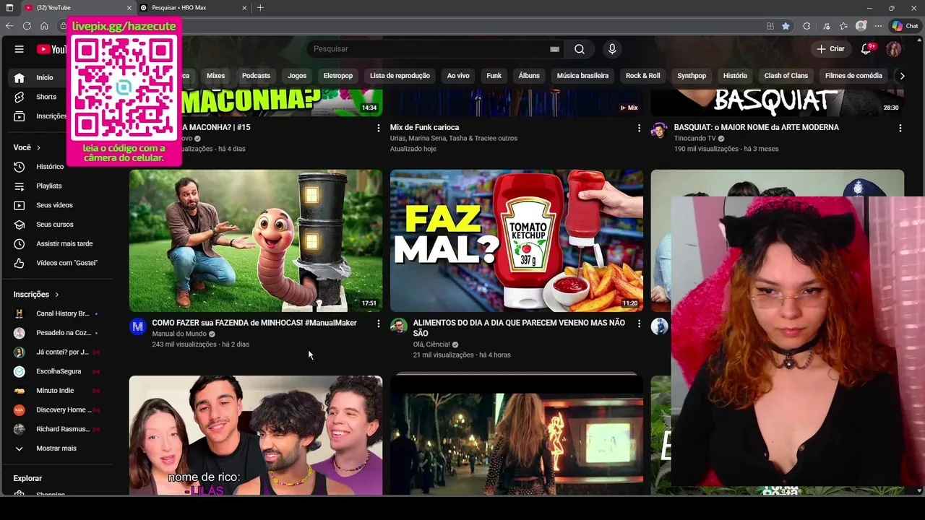Image resolution: width=925 pixels, height=520 pixels.
Task: Open a new browser tab
Action: pos(260,8)
